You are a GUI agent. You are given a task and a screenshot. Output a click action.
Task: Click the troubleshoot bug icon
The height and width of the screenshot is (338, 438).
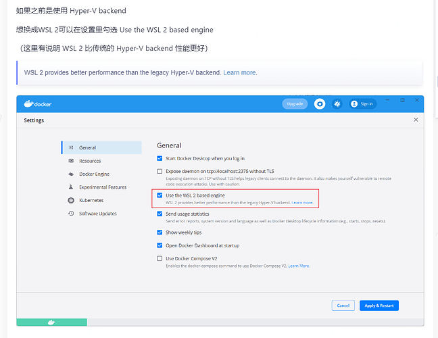[x=337, y=104]
